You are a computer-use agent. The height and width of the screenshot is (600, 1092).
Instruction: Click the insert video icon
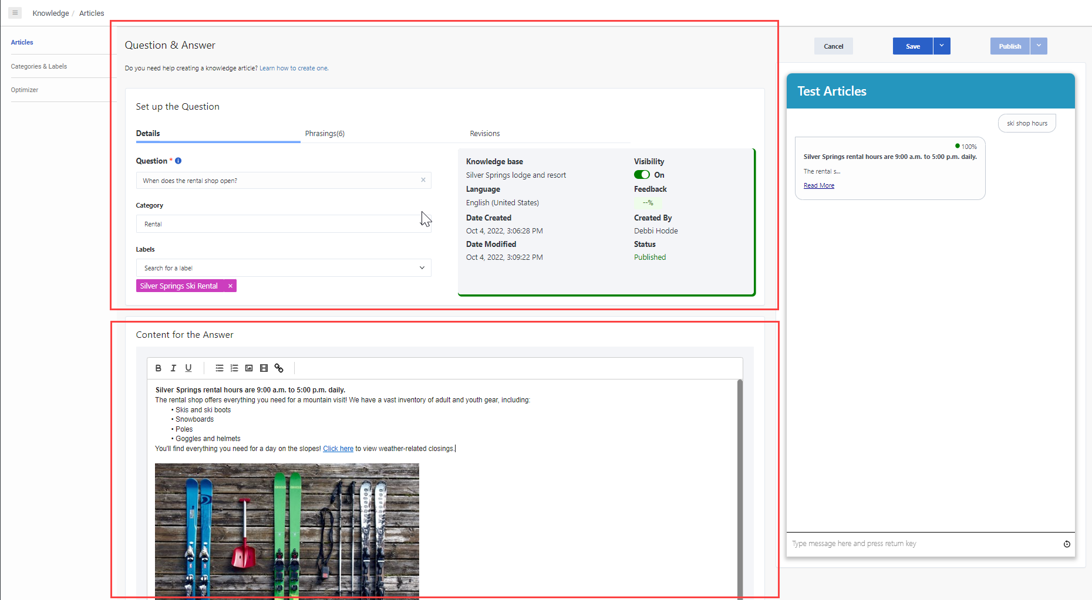point(264,368)
